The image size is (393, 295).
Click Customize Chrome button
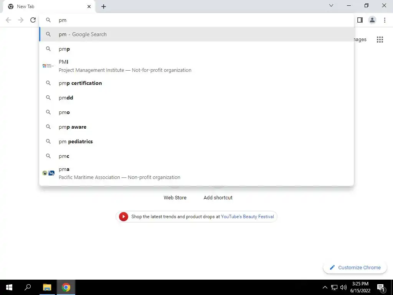355,267
